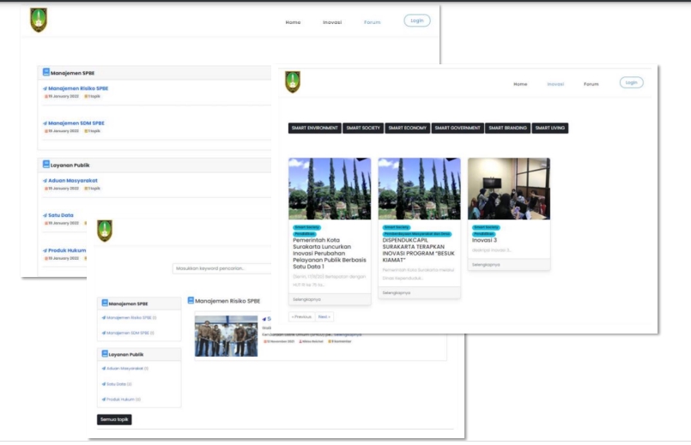Open Produk Hukum forum topic in Forum window
Image resolution: width=691 pixels, height=445 pixels.
point(67,250)
